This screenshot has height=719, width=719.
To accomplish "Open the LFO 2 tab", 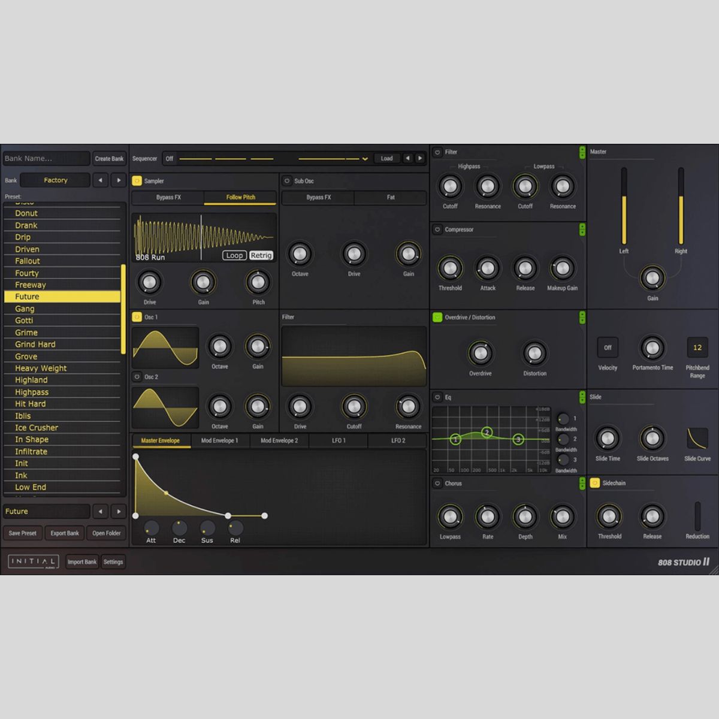I will [x=398, y=441].
